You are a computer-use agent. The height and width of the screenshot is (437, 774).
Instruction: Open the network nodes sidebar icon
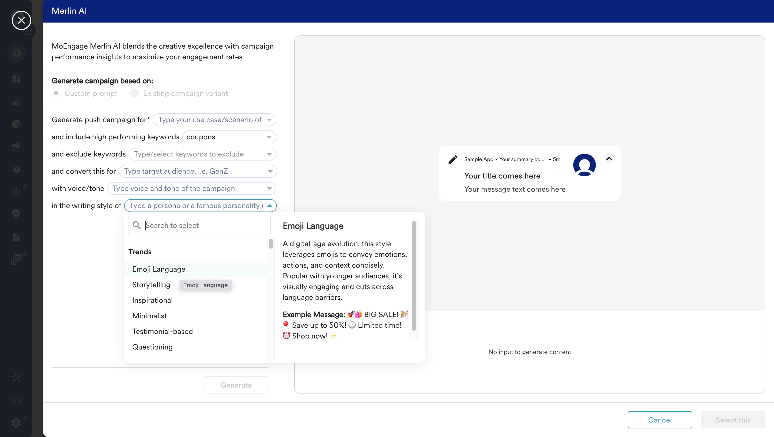click(x=16, y=378)
